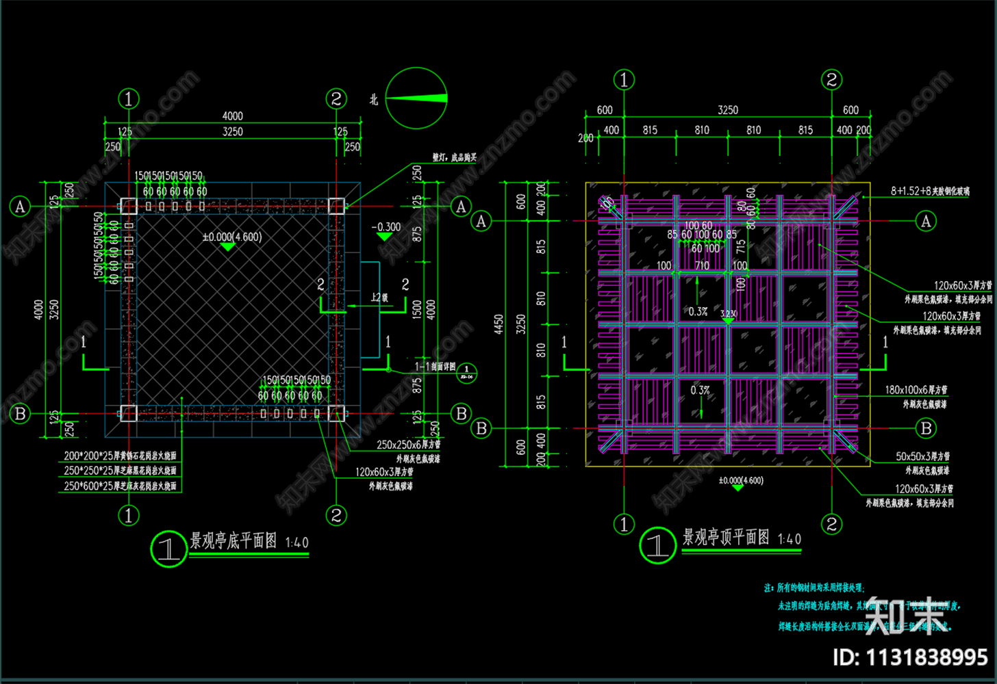Pick the horizontal 4000 dimension above floor plan
Viewport: 997px width, 684px height.
pos(233,116)
